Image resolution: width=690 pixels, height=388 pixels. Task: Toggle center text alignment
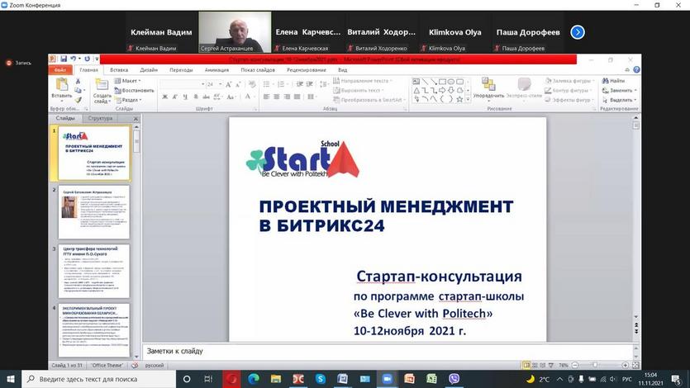pyautogui.click(x=277, y=97)
